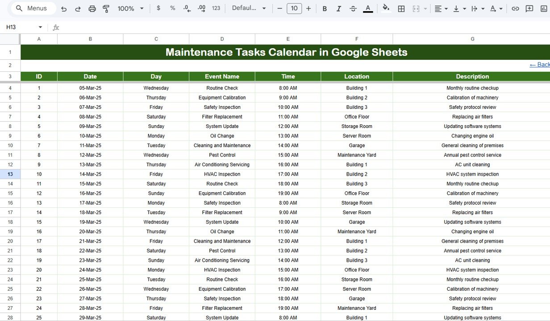Screen dimensions: 550x321
Task: Open the fill color picker
Action: coord(386,8)
